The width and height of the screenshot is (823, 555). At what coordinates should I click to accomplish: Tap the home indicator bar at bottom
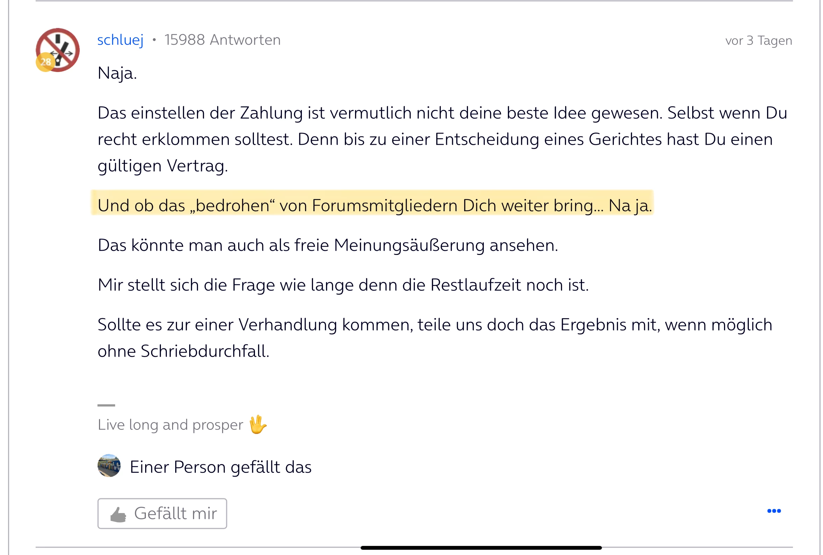481,548
